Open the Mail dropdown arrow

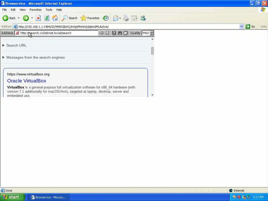click(120, 18)
